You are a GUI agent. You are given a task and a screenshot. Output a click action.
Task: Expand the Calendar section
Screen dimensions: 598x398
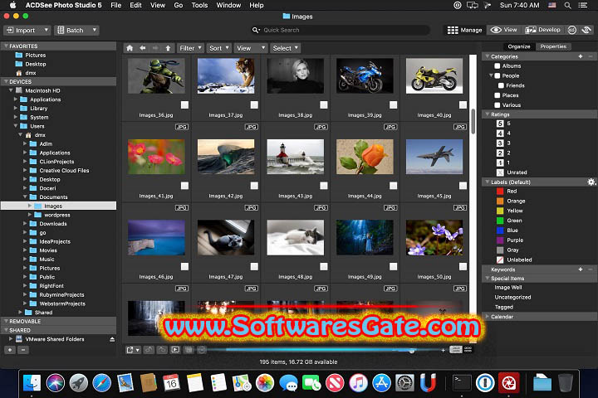487,317
